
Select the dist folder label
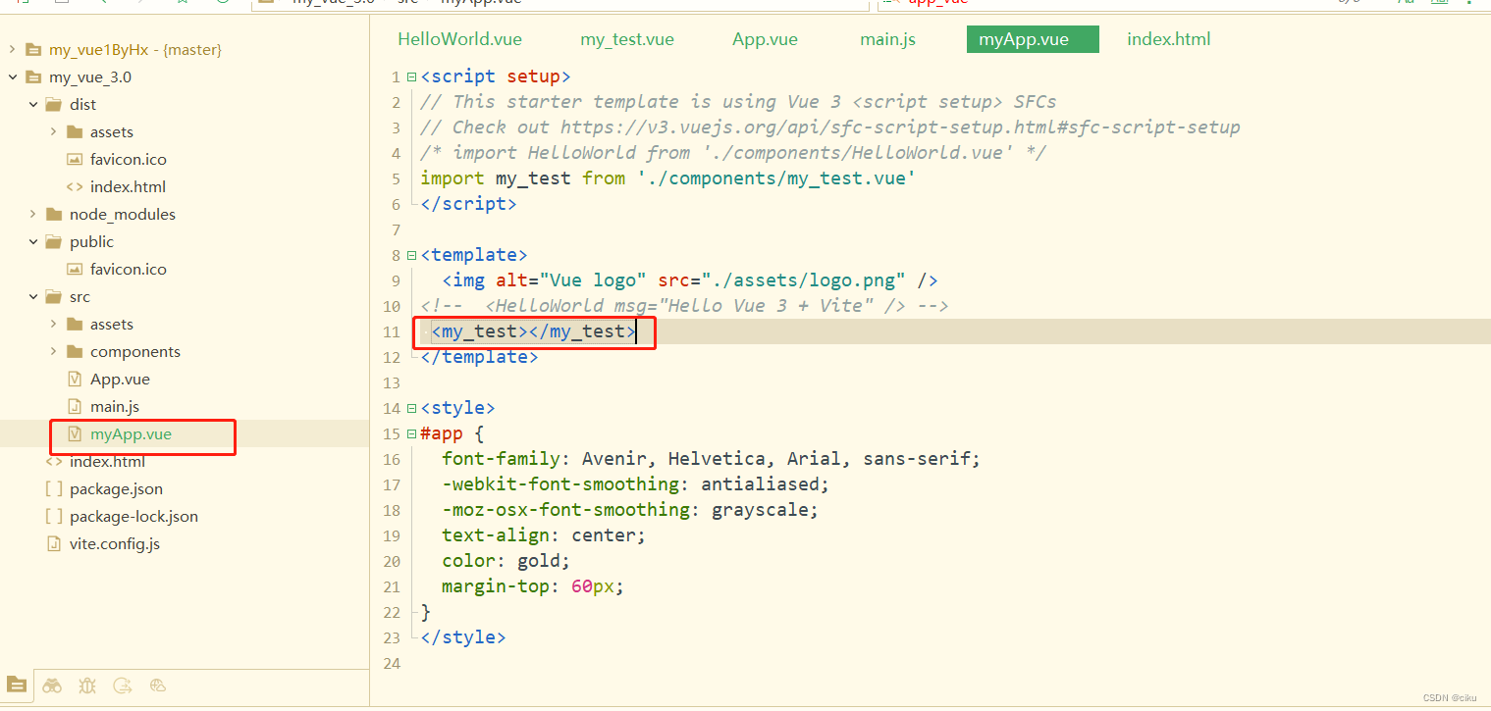click(x=82, y=104)
